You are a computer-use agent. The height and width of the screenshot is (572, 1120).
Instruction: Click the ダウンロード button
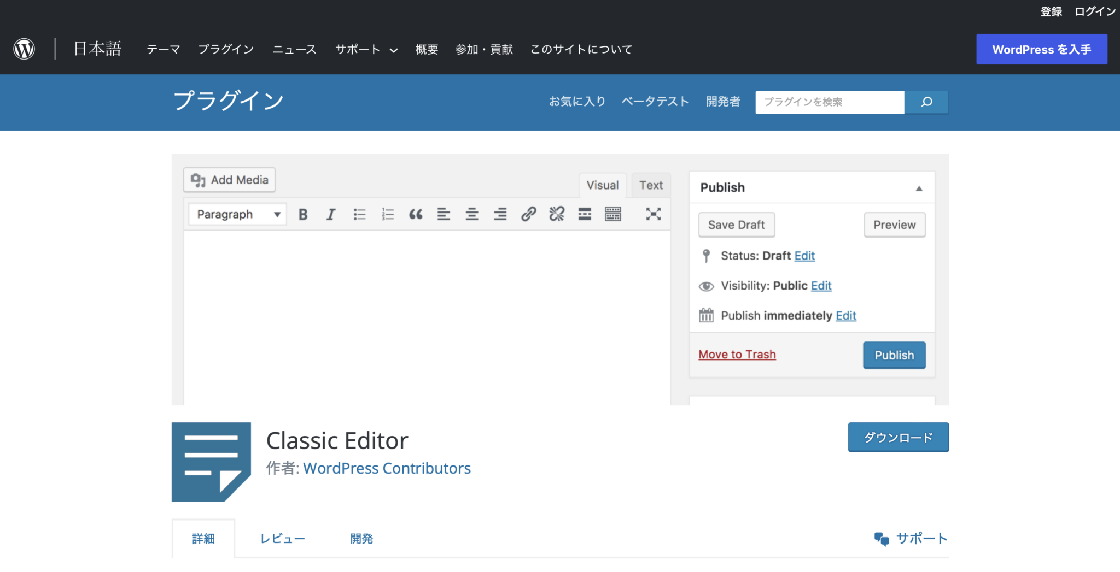[898, 437]
